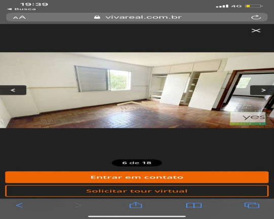Tap the home indicator bar at the bottom

tap(137, 216)
